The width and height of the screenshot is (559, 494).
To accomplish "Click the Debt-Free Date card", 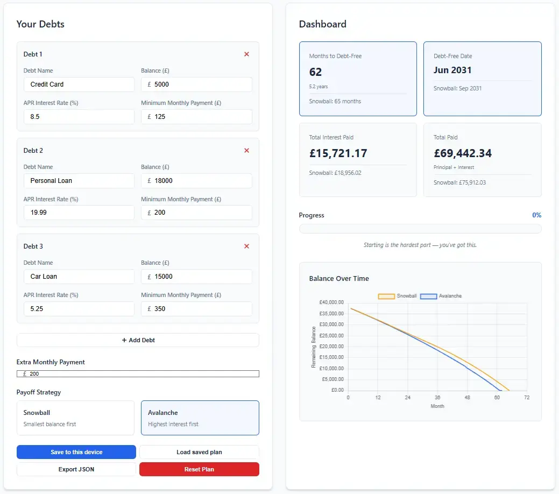I will tap(483, 79).
